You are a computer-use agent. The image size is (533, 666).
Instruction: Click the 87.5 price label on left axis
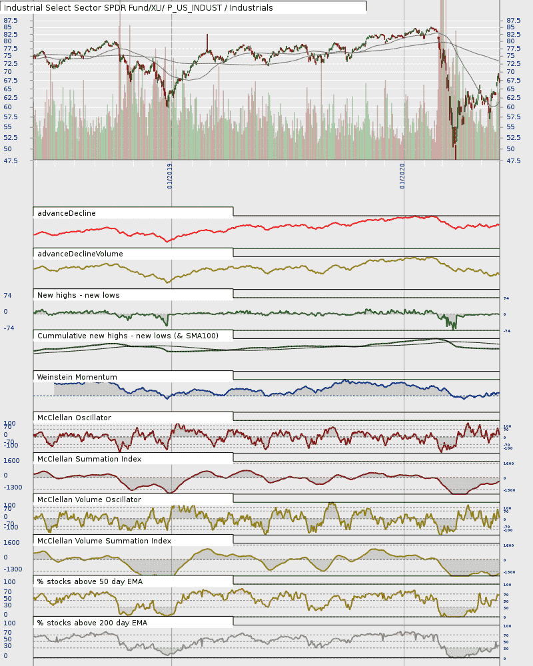[x=10, y=21]
